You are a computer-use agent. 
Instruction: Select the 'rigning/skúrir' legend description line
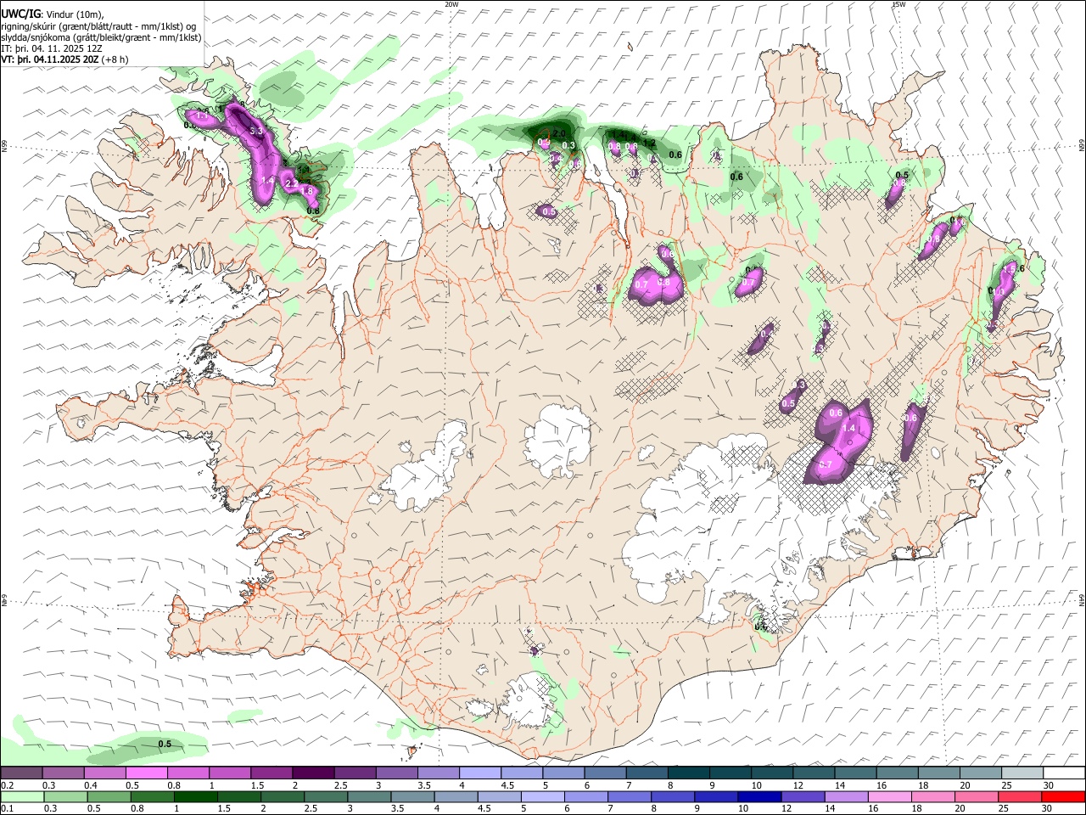coord(98,26)
